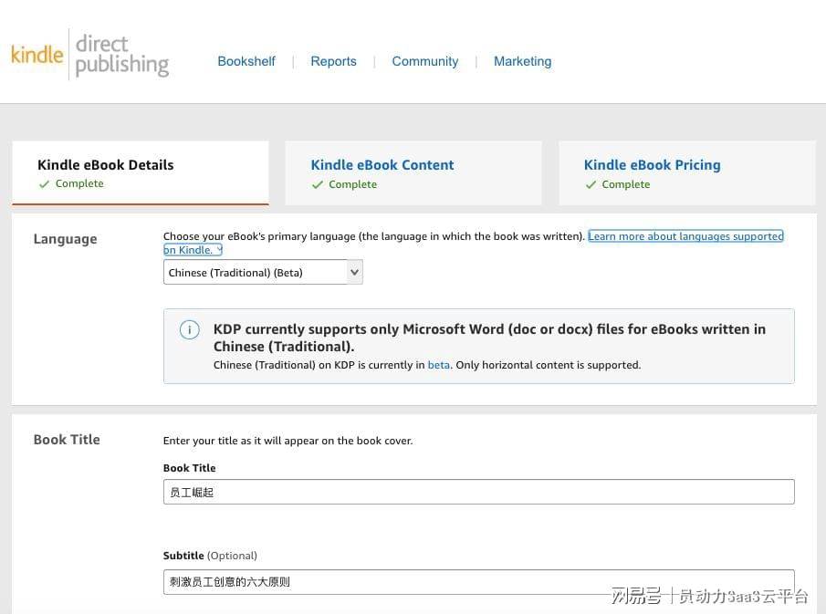This screenshot has width=826, height=614.
Task: Open the Bookshelf navigation item
Action: coord(246,61)
